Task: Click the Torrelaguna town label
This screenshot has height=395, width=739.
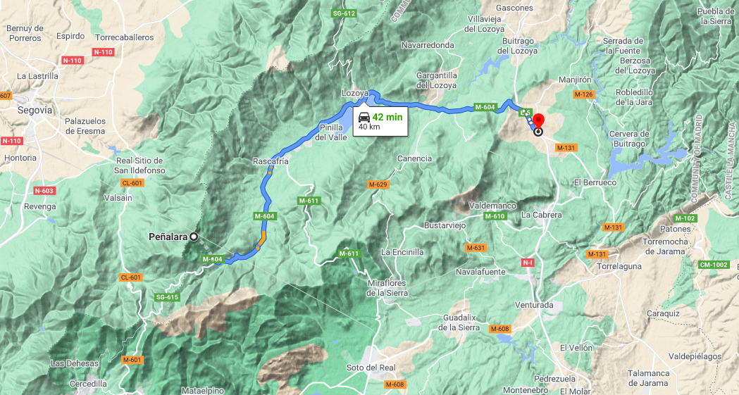Action: 619,266
